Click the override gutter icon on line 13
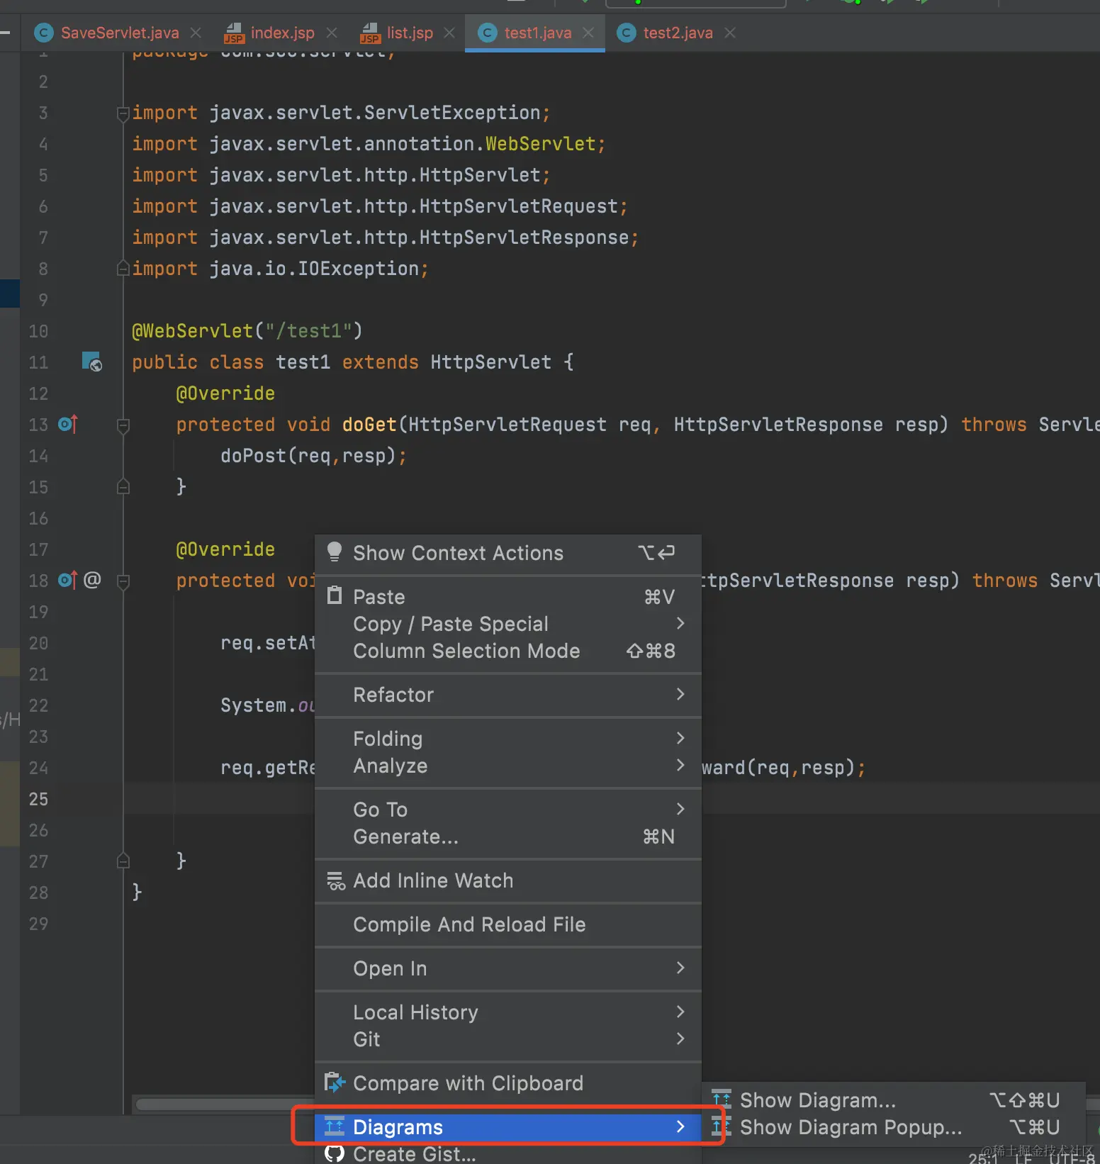The width and height of the screenshot is (1100, 1164). (67, 424)
